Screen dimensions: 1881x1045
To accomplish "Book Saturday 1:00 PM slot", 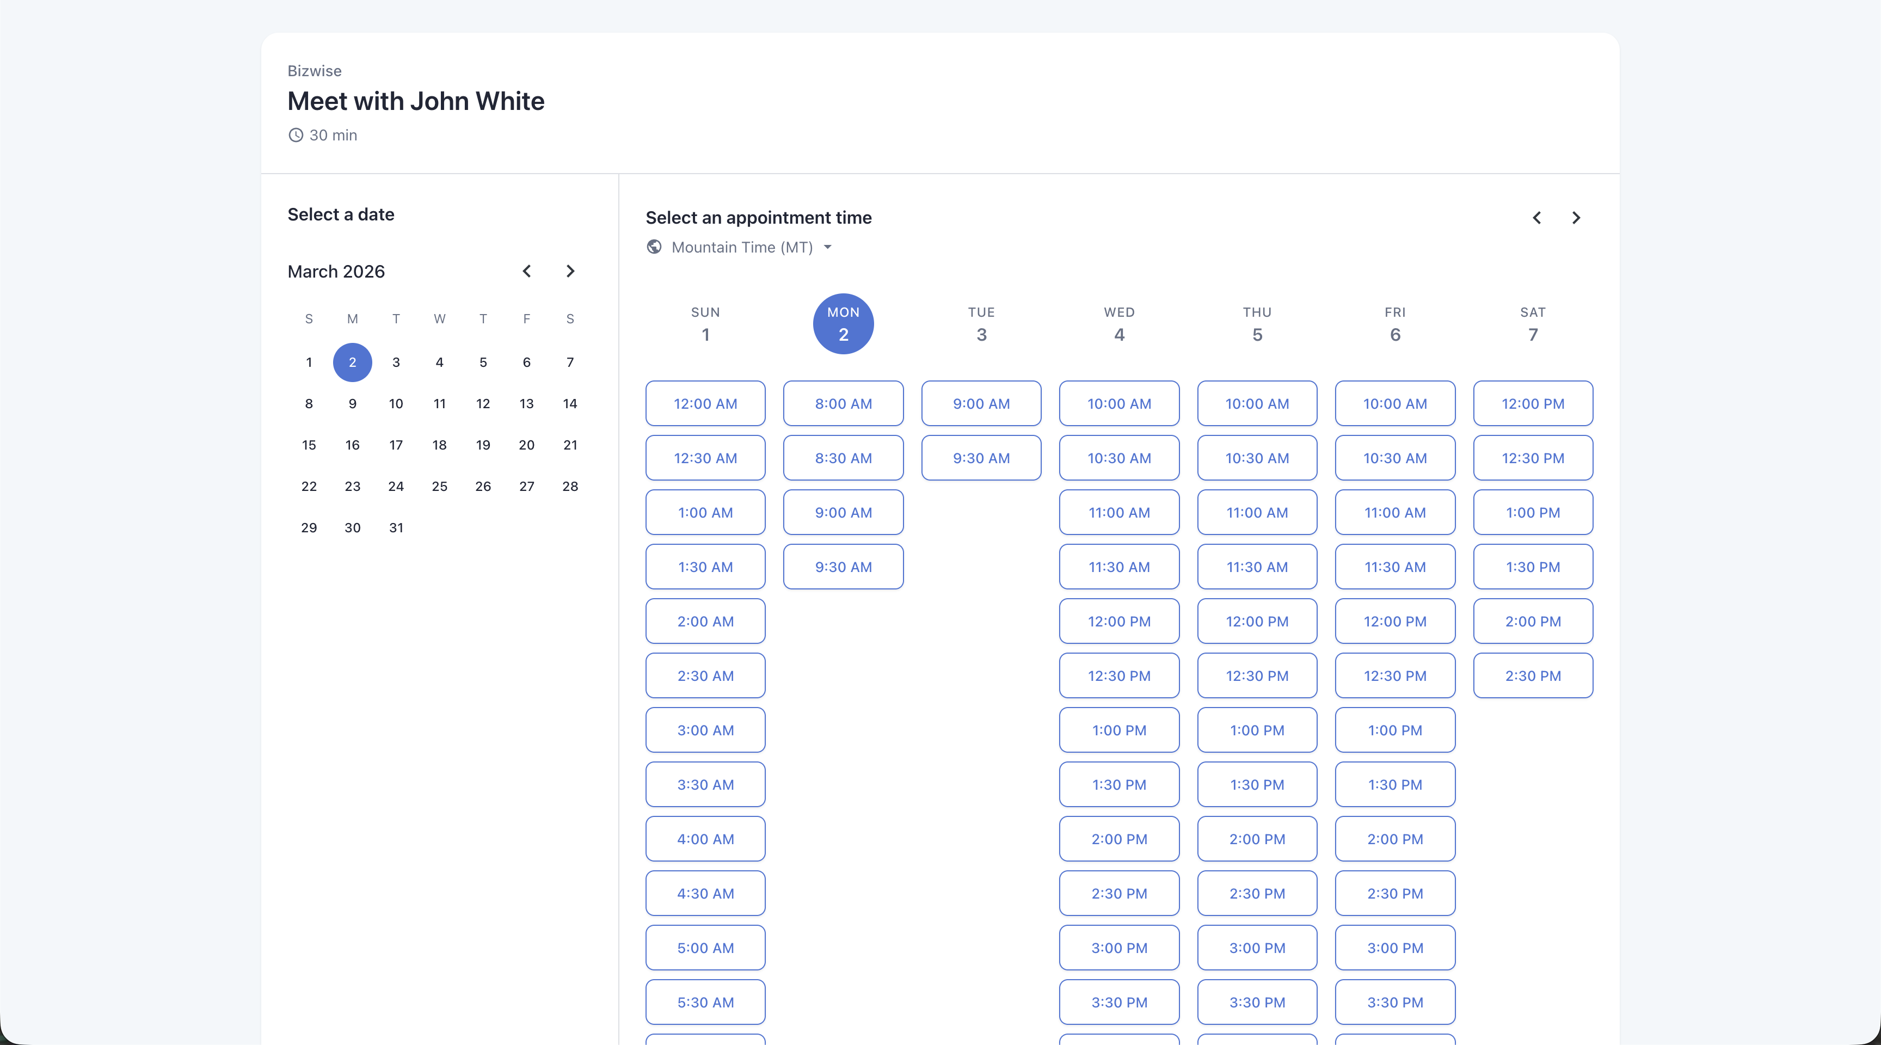I will 1533,513.
